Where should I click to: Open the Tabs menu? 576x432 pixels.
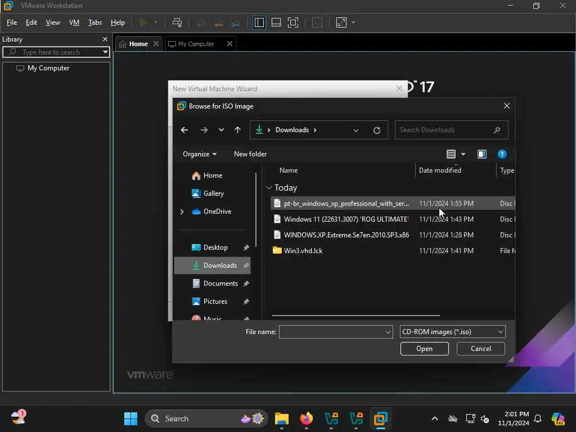pos(94,22)
